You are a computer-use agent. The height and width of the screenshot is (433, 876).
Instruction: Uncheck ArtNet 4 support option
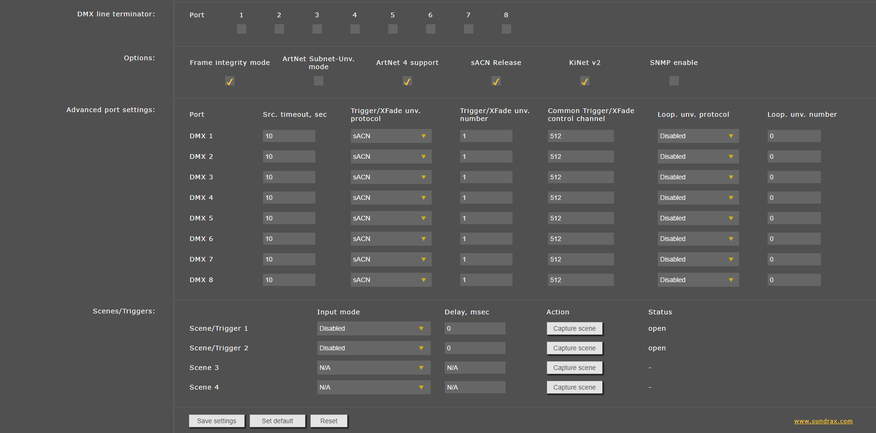tap(407, 81)
